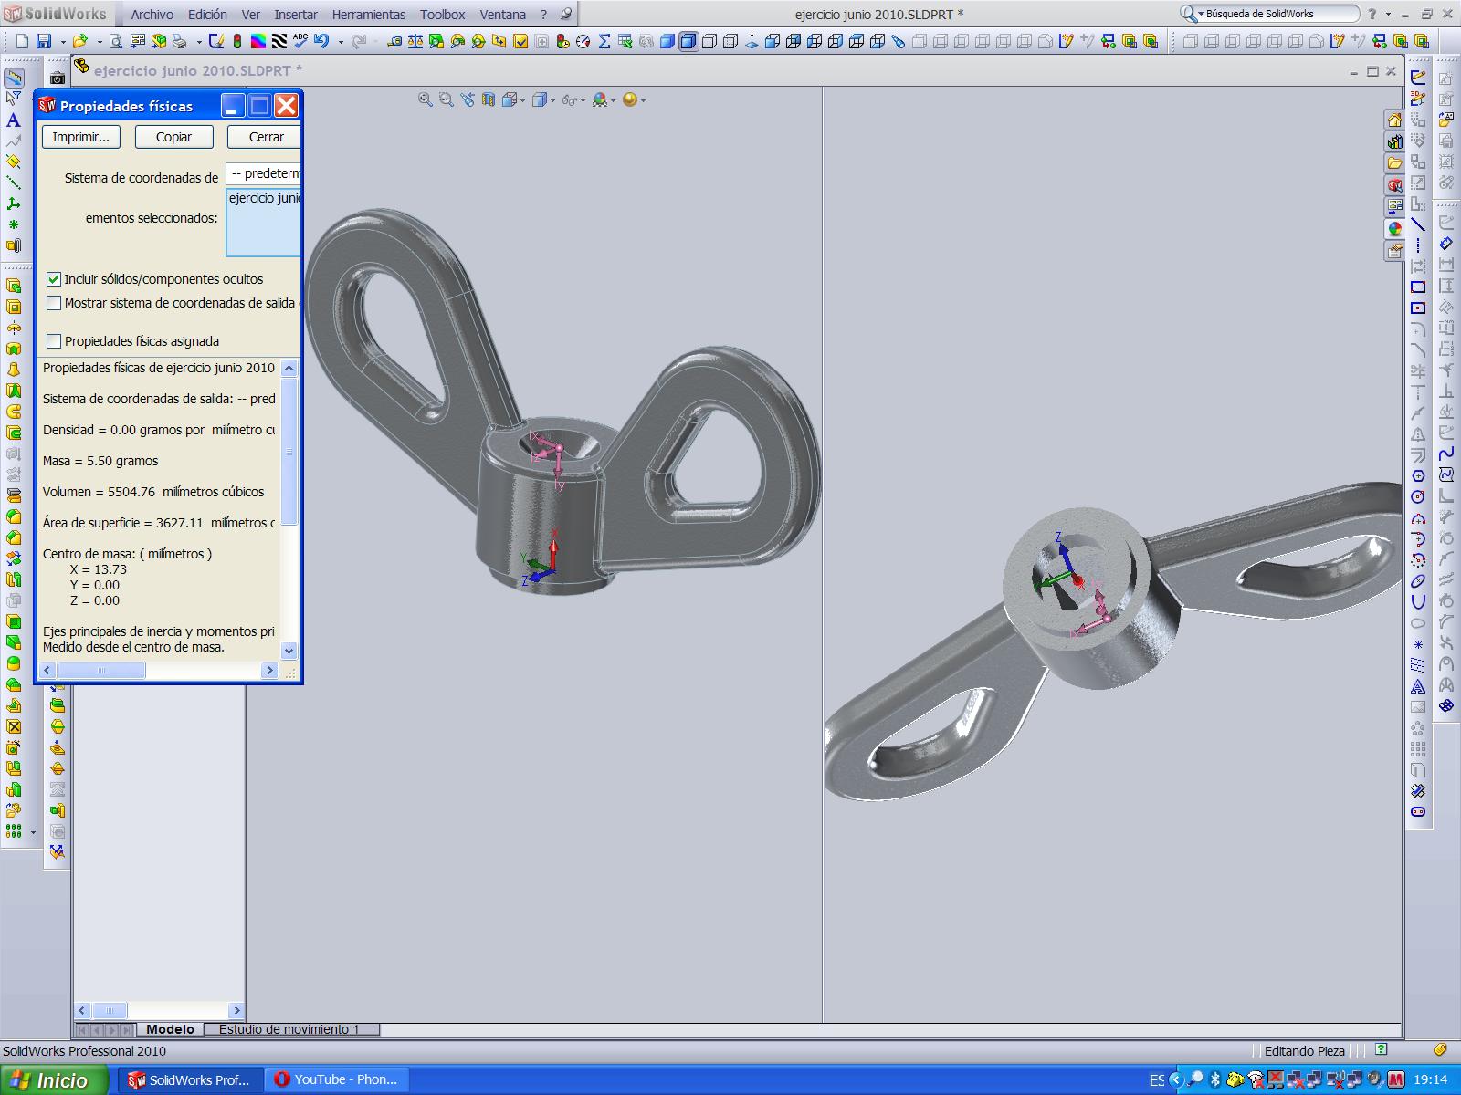The height and width of the screenshot is (1095, 1461).
Task: Click SolidWorks Prof... taskbar button
Action: coord(190,1079)
